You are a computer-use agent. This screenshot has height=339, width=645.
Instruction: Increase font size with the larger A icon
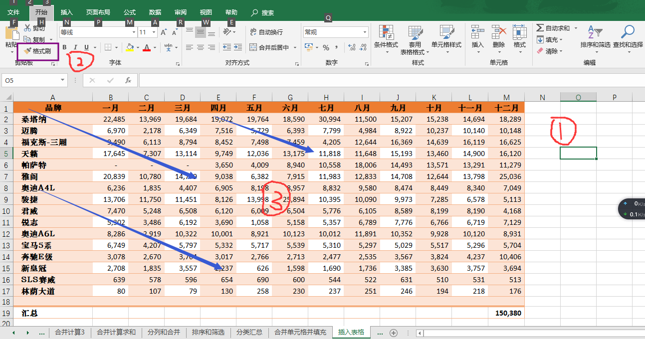[x=163, y=32]
